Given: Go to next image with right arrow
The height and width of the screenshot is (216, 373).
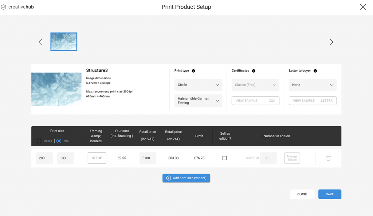Looking at the screenshot, I should tap(331, 42).
